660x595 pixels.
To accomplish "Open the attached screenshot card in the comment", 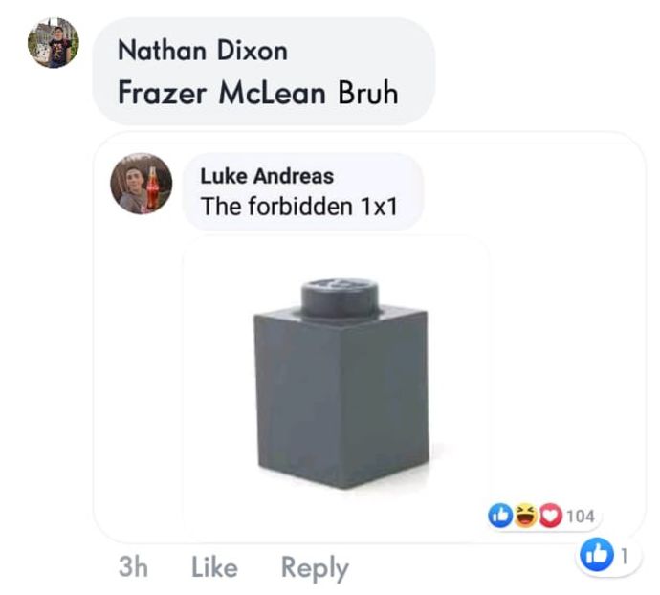I will (369, 337).
